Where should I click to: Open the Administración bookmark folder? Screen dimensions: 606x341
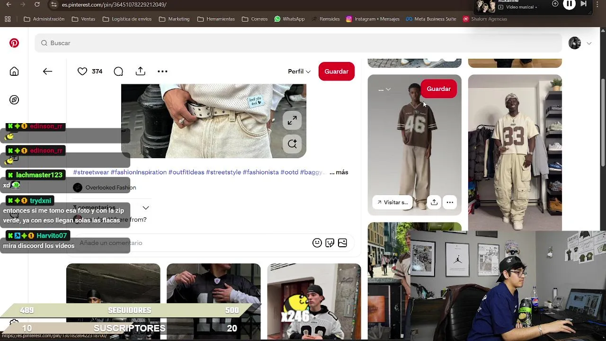pos(44,19)
